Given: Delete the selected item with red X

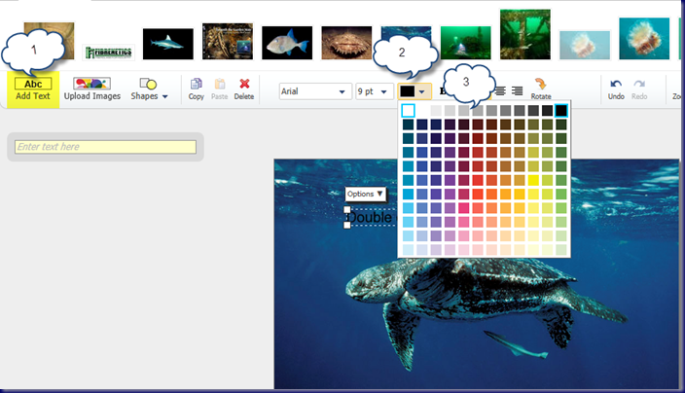Looking at the screenshot, I should [x=244, y=89].
